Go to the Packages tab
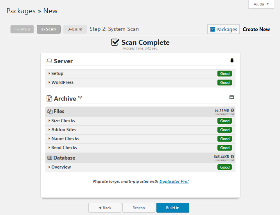This screenshot has height=215, width=280. [223, 29]
